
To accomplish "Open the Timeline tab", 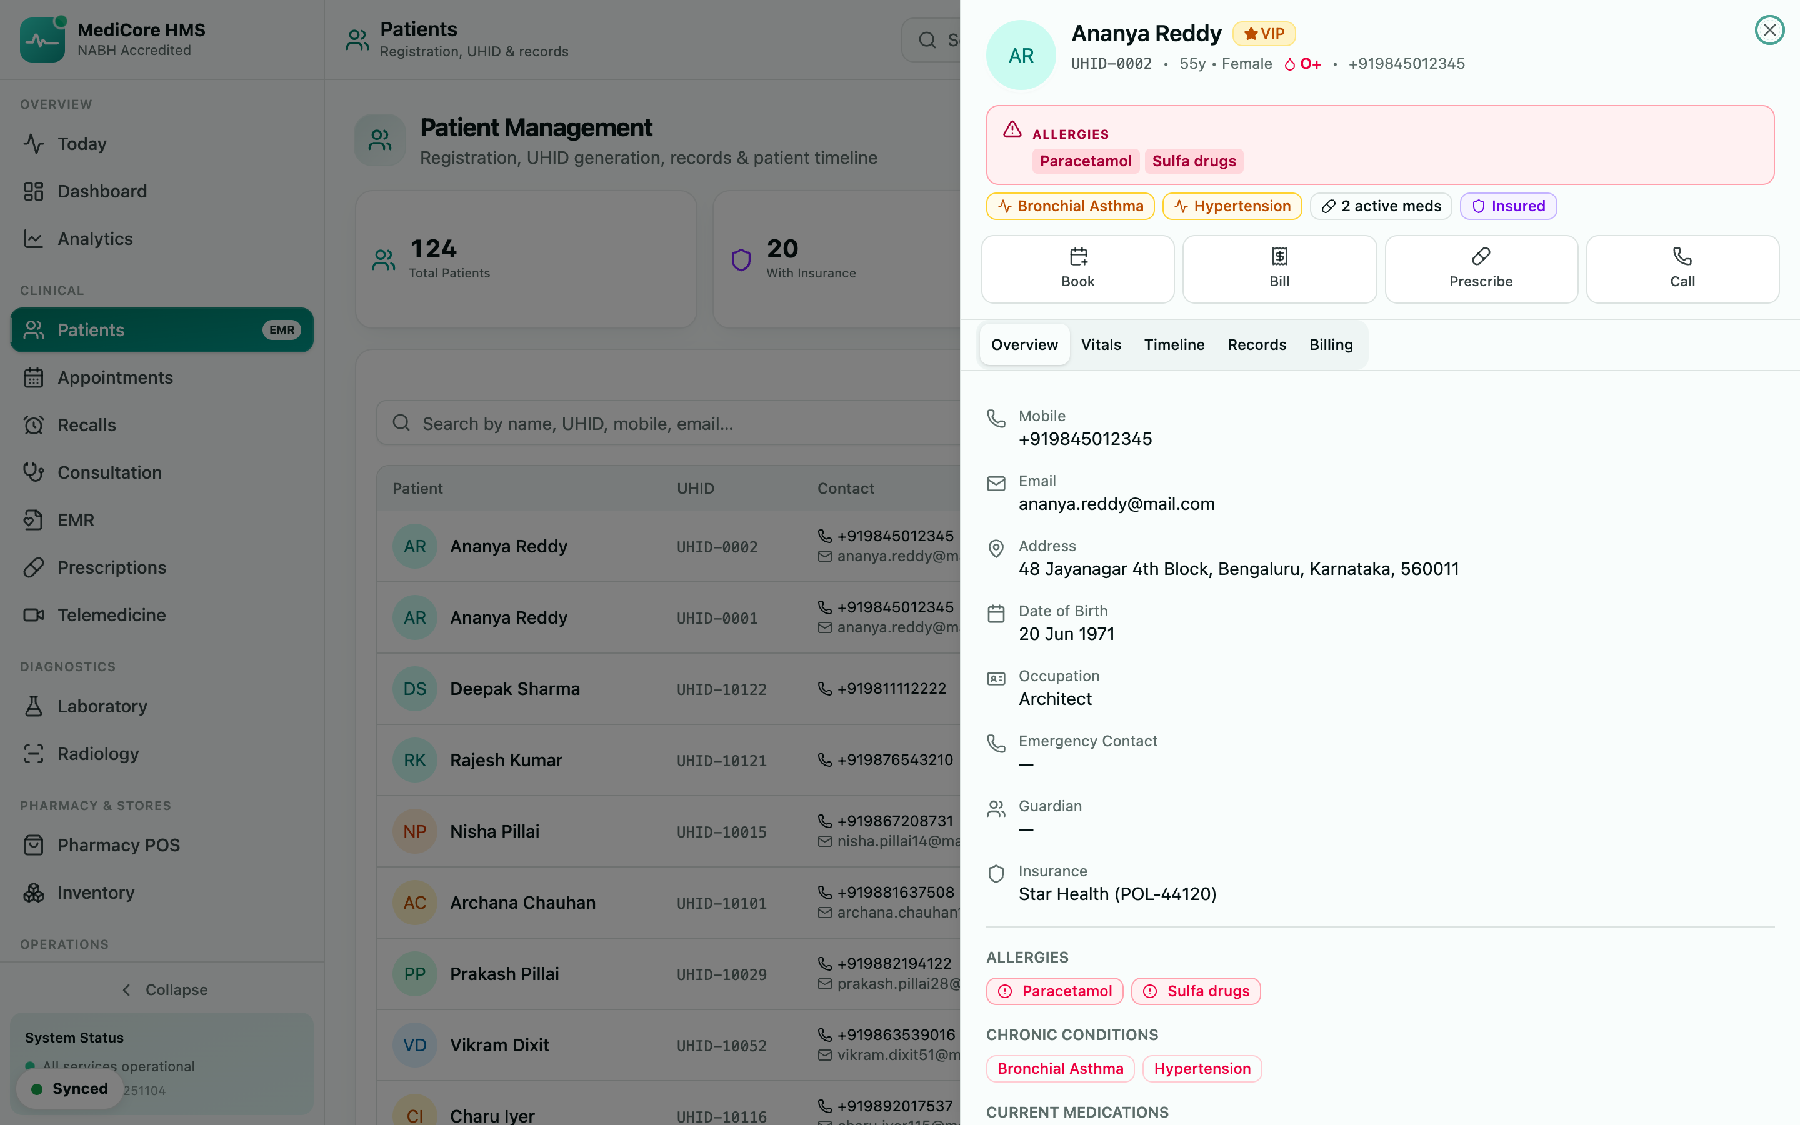I will coord(1174,344).
